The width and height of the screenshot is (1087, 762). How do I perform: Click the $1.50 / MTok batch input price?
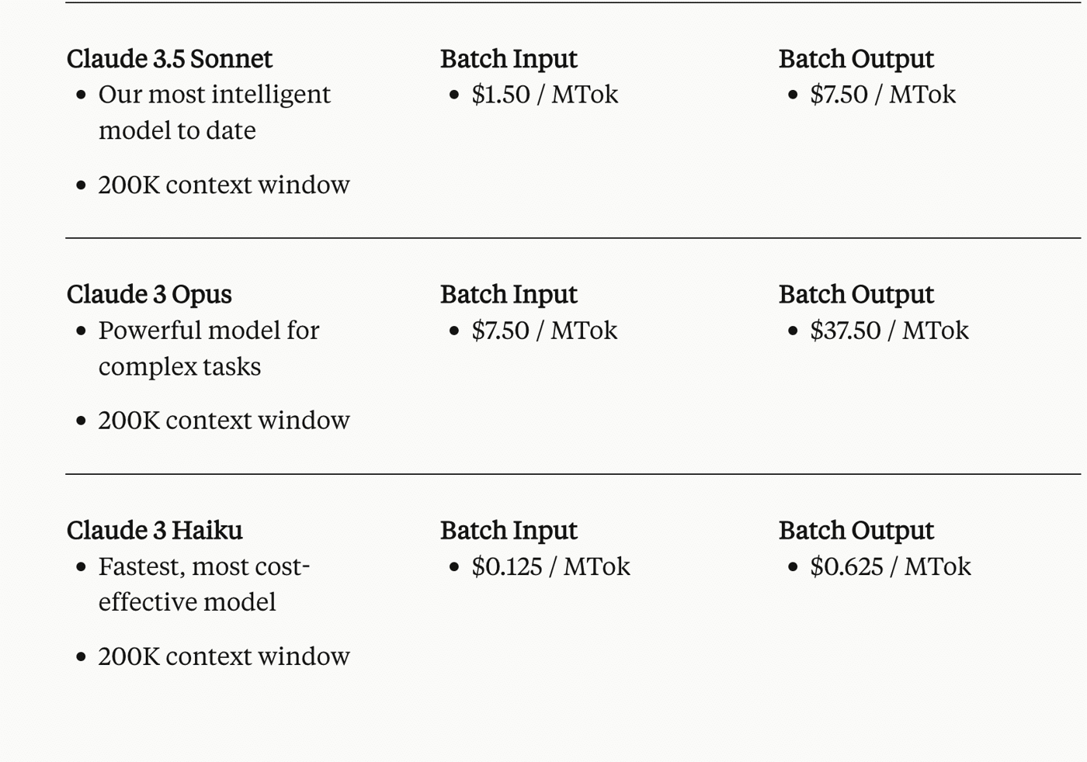tap(545, 95)
